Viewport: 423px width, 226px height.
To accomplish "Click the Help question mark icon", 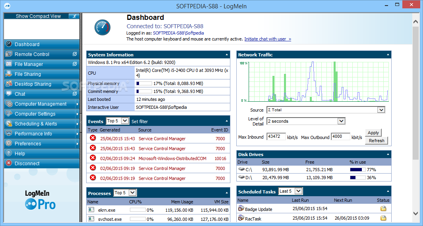I will pyautogui.click(x=9, y=153).
